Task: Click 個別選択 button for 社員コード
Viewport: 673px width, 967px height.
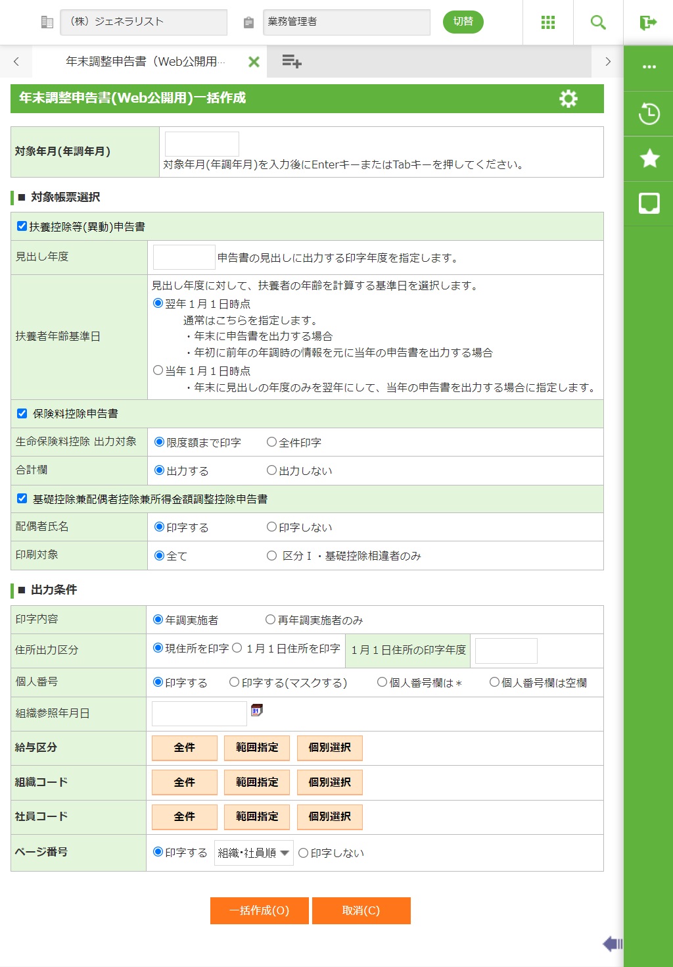Action: point(329,816)
